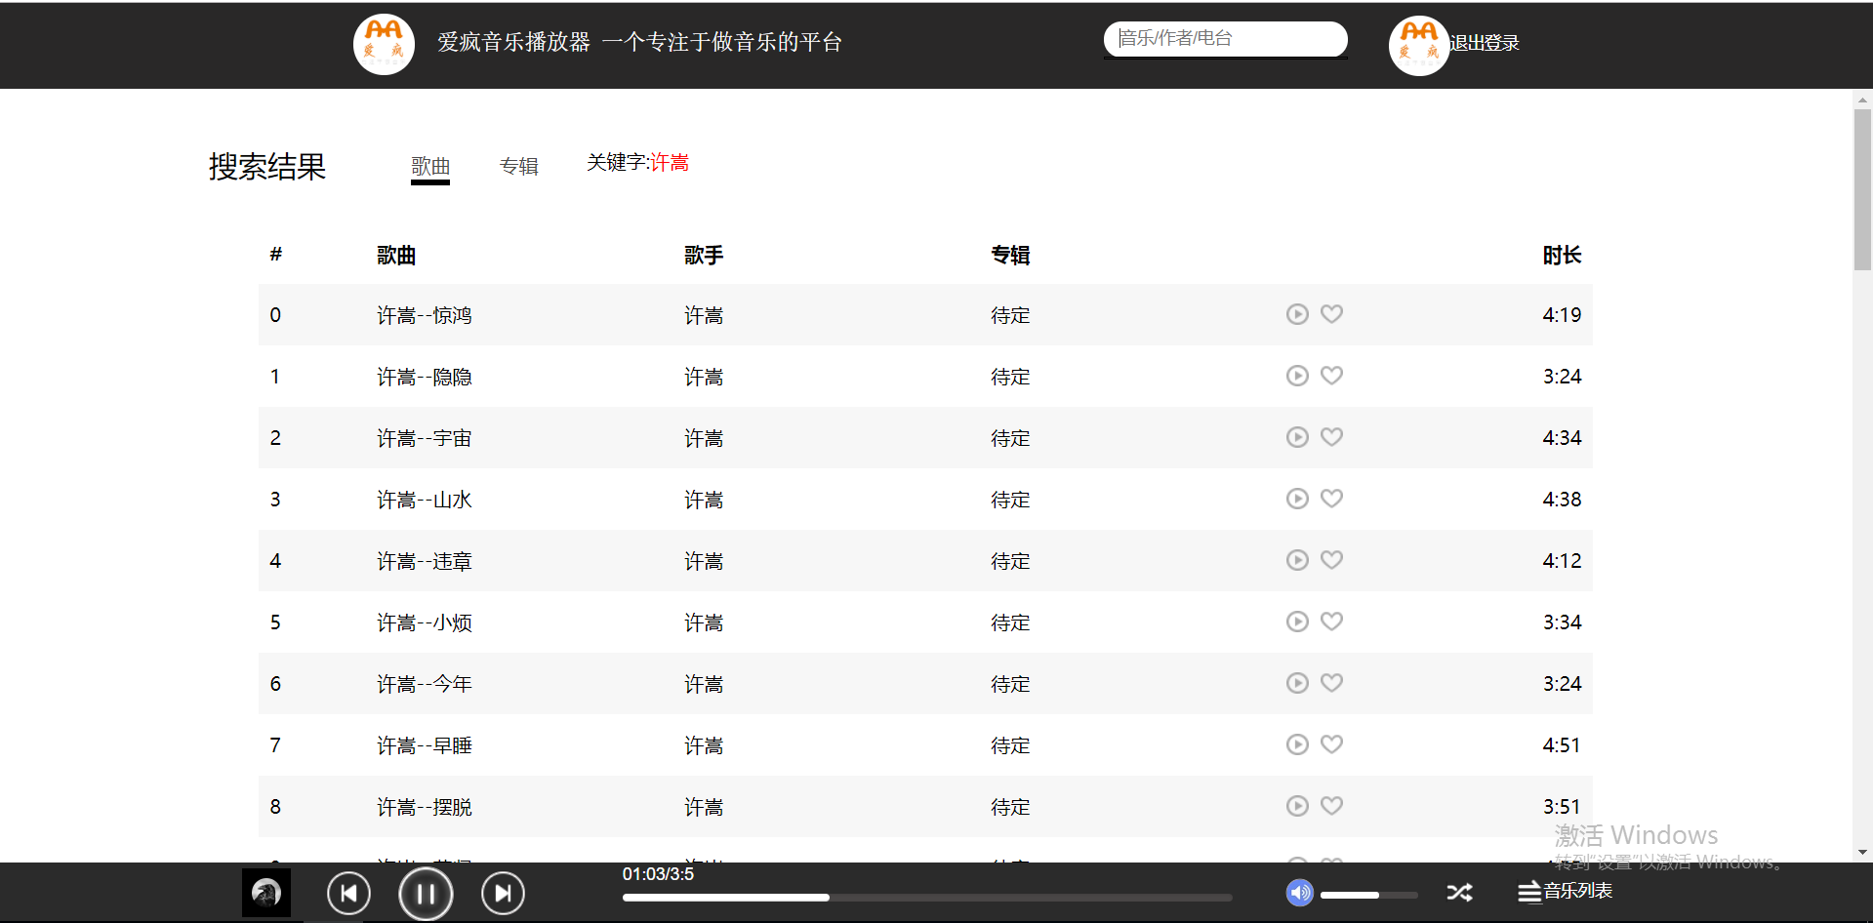Viewport: 1873px width, 923px height.
Task: Play the song 许嵩--今年
Action: click(1297, 683)
